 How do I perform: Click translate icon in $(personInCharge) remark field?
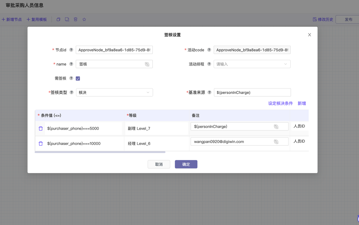pyautogui.click(x=276, y=127)
